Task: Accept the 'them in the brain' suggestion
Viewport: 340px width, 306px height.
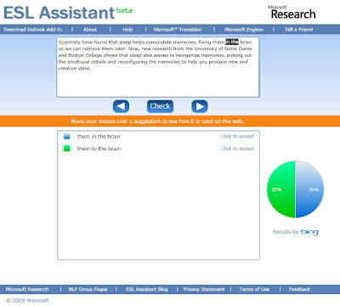Action: [237, 136]
